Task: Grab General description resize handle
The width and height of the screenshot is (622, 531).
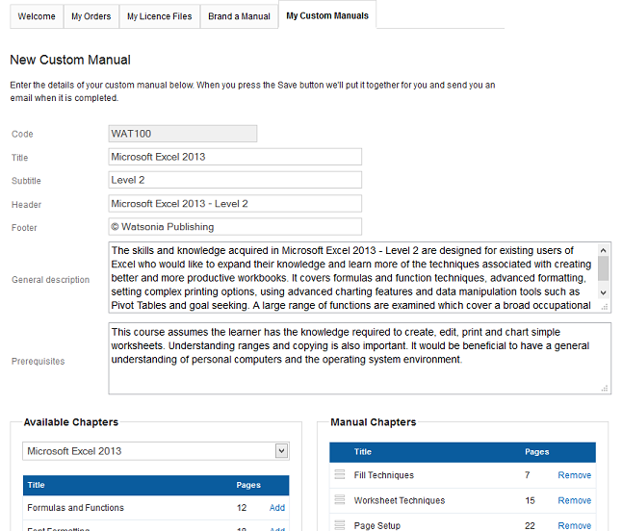Action: pyautogui.click(x=605, y=307)
